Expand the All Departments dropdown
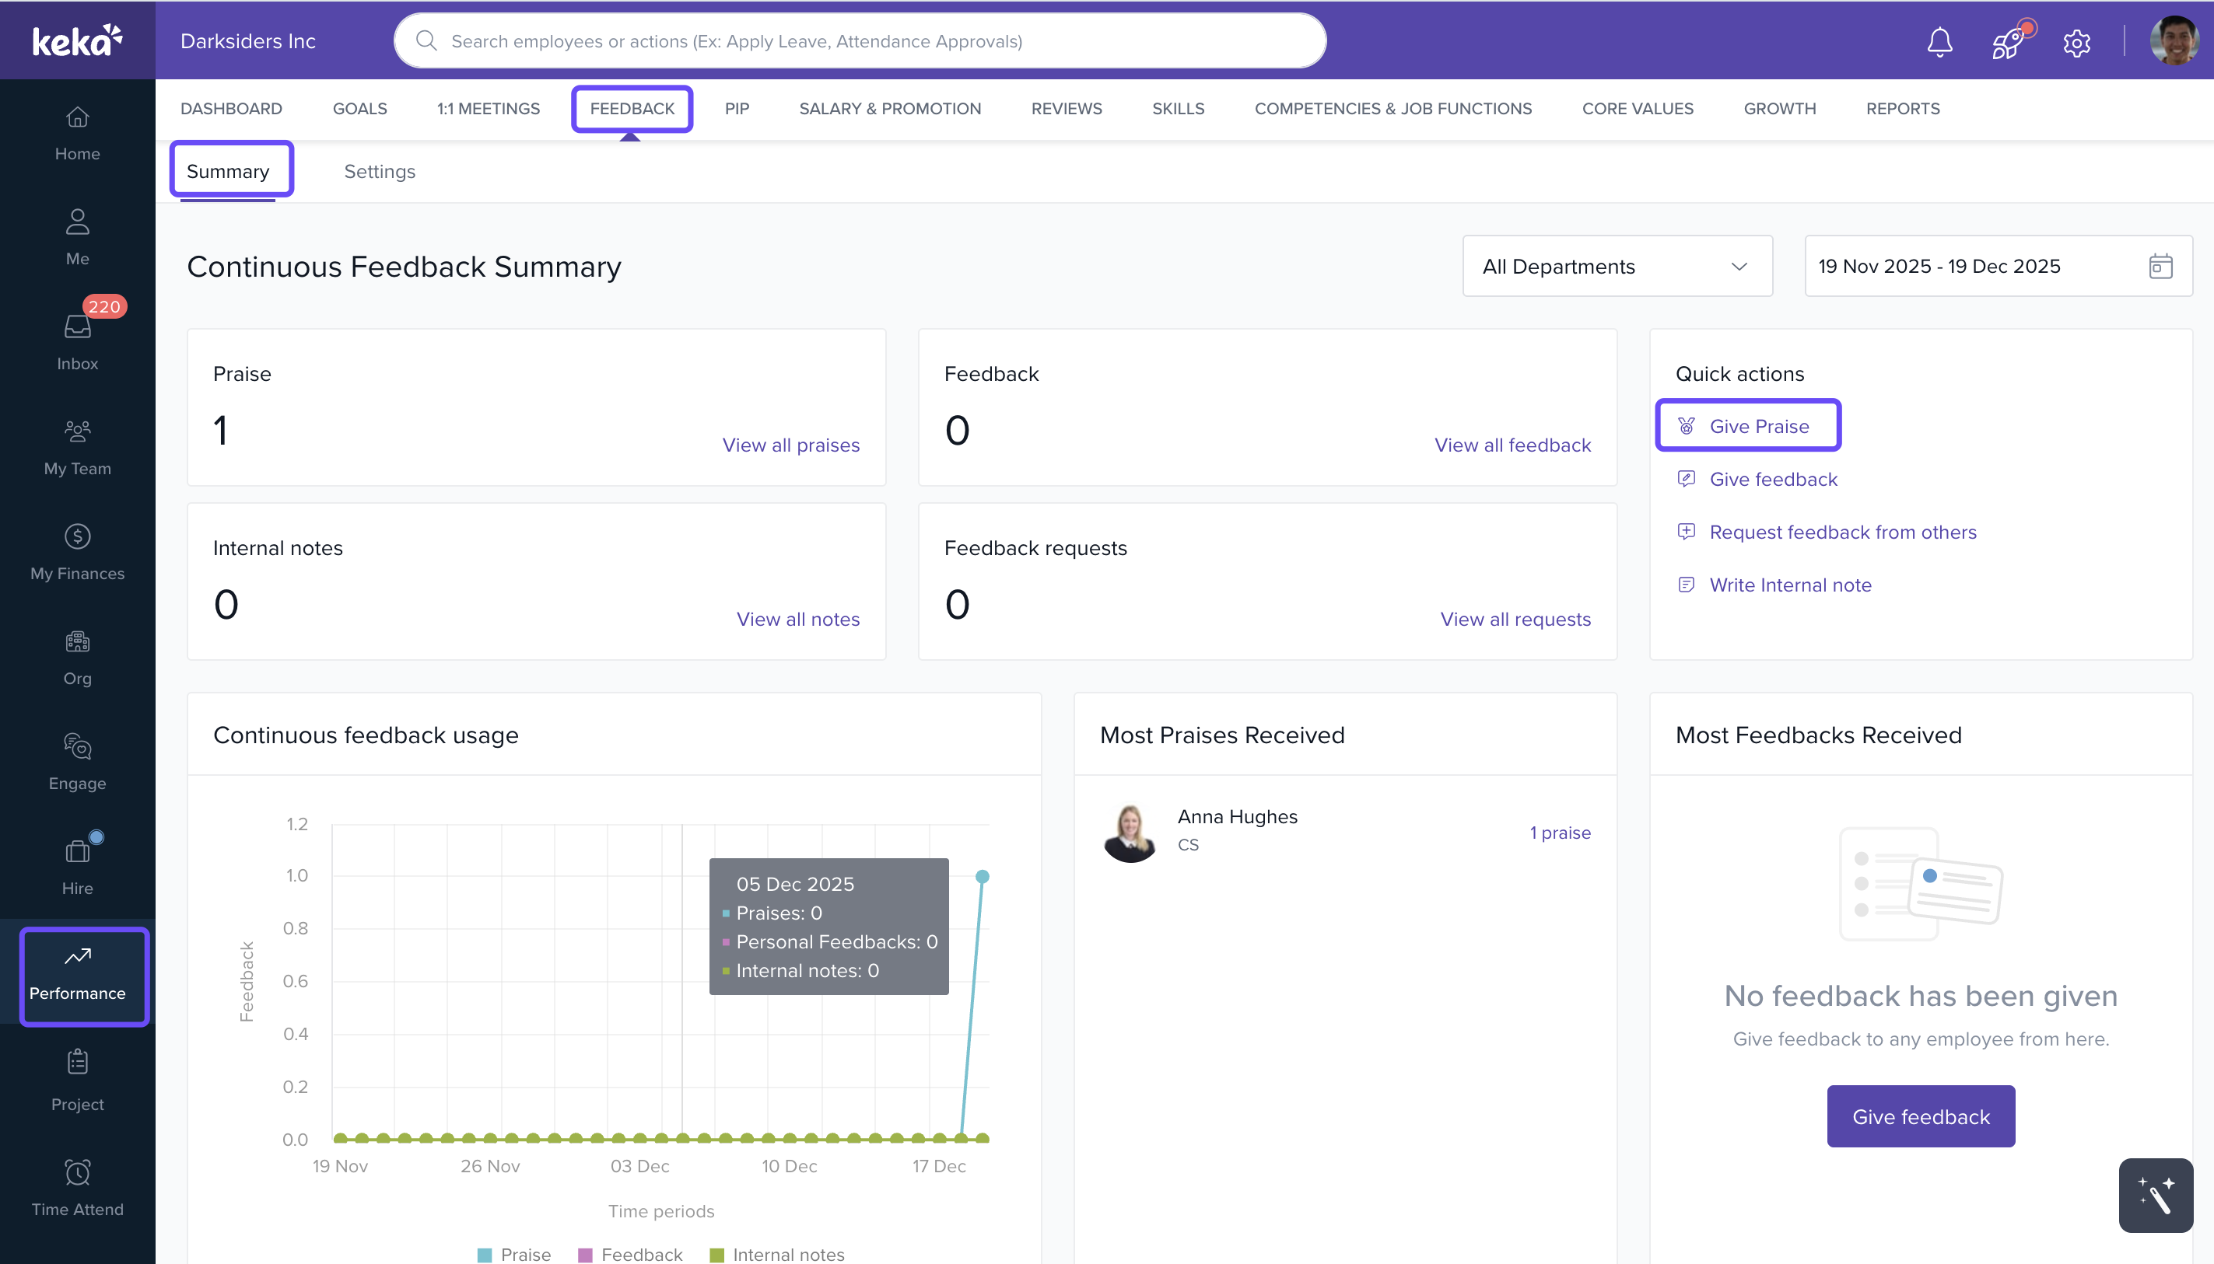This screenshot has width=2214, height=1264. 1617,266
